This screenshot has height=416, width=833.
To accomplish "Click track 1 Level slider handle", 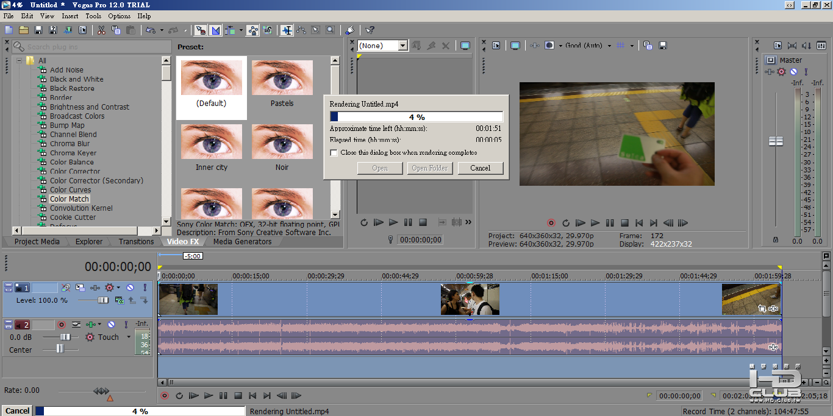I will pyautogui.click(x=103, y=300).
